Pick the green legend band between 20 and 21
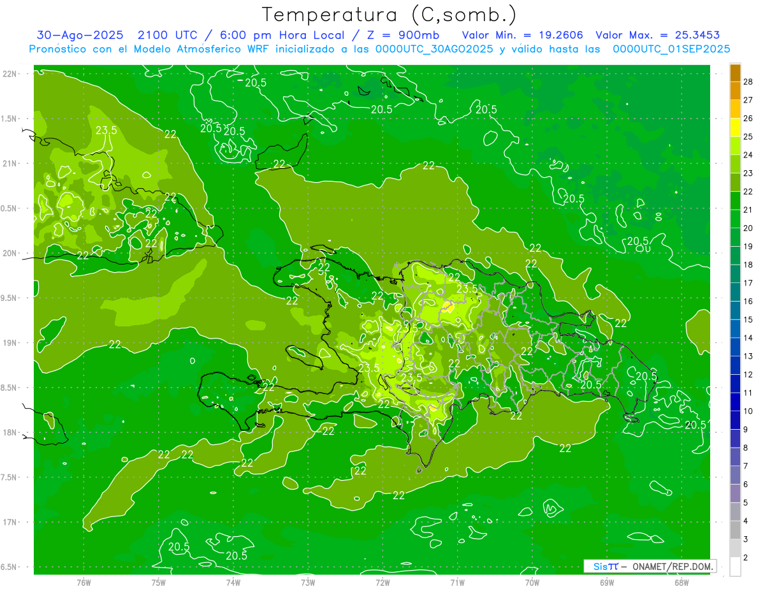The width and height of the screenshot is (765, 591). (x=736, y=219)
